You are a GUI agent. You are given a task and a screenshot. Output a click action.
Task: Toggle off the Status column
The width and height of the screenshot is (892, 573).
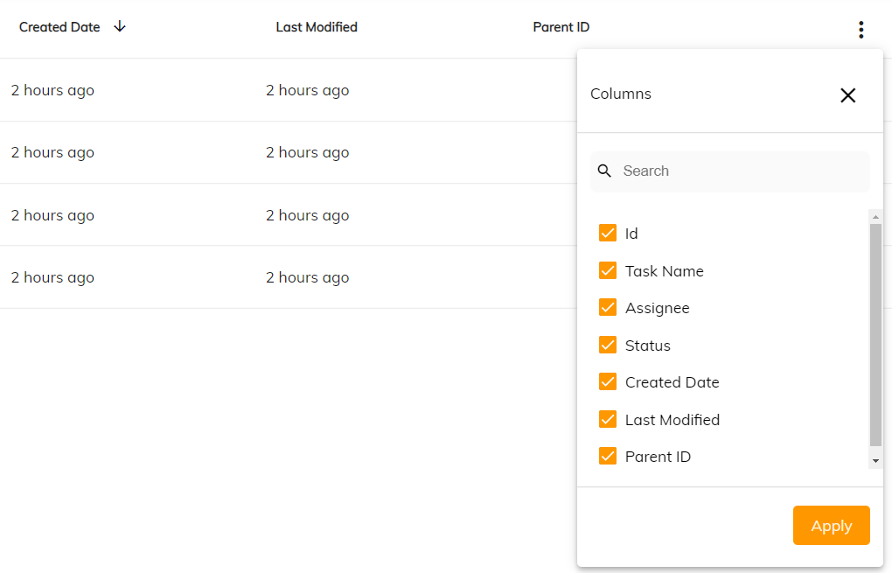click(608, 345)
